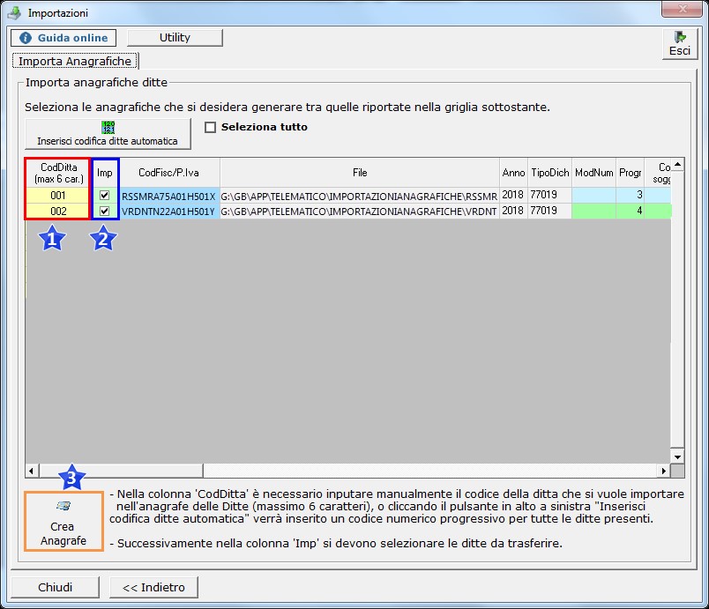Screen dimensions: 709x609
Task: Open the Utility button
Action: pos(175,38)
